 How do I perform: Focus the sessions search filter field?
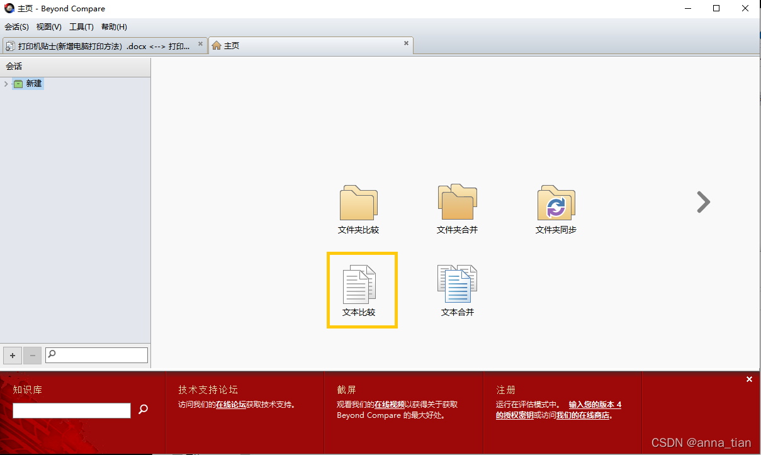(96, 355)
